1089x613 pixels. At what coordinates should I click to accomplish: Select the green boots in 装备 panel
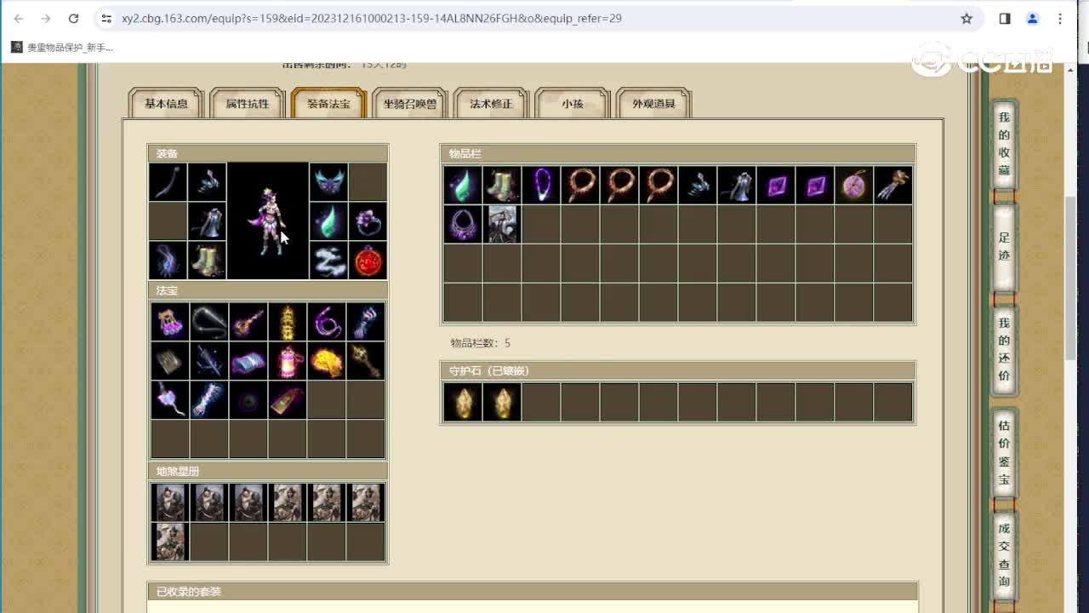click(x=208, y=261)
